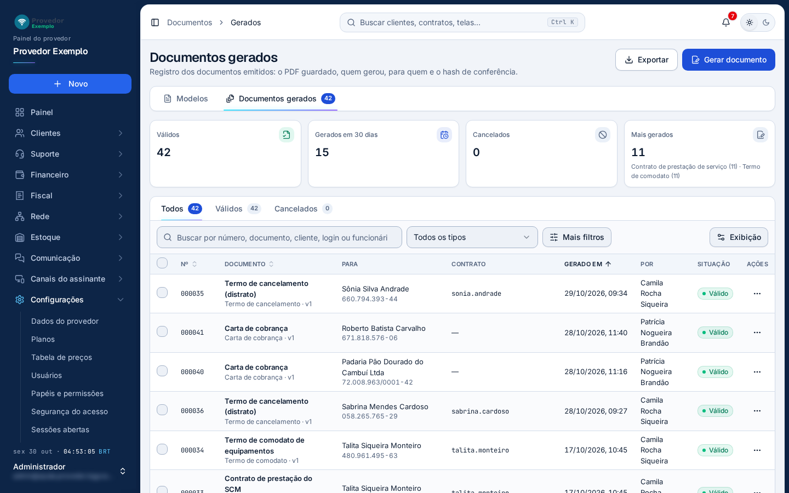Image resolution: width=789 pixels, height=493 pixels.
Task: Sort by Nº column arrows
Action: 195,264
